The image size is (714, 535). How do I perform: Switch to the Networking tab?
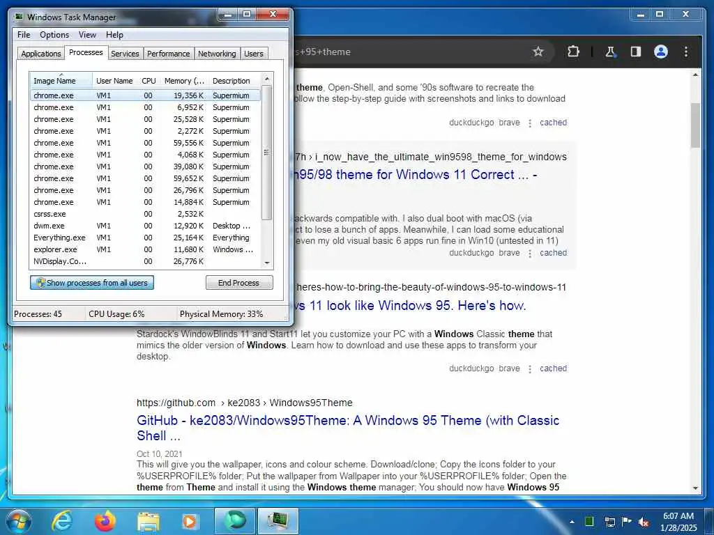tap(217, 54)
